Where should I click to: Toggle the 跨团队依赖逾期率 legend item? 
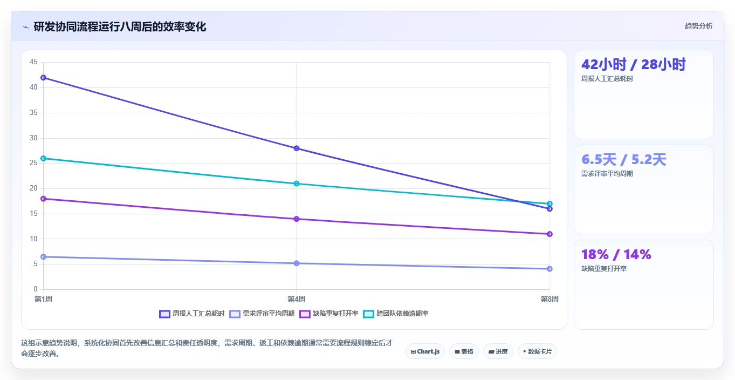tap(396, 314)
